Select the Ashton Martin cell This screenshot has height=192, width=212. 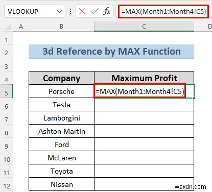61,131
